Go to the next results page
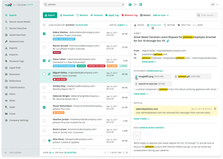The image size is (223, 159). click(124, 153)
